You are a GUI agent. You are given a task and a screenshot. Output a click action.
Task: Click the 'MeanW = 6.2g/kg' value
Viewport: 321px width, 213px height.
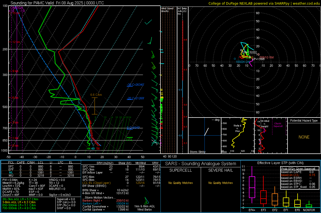(13, 183)
